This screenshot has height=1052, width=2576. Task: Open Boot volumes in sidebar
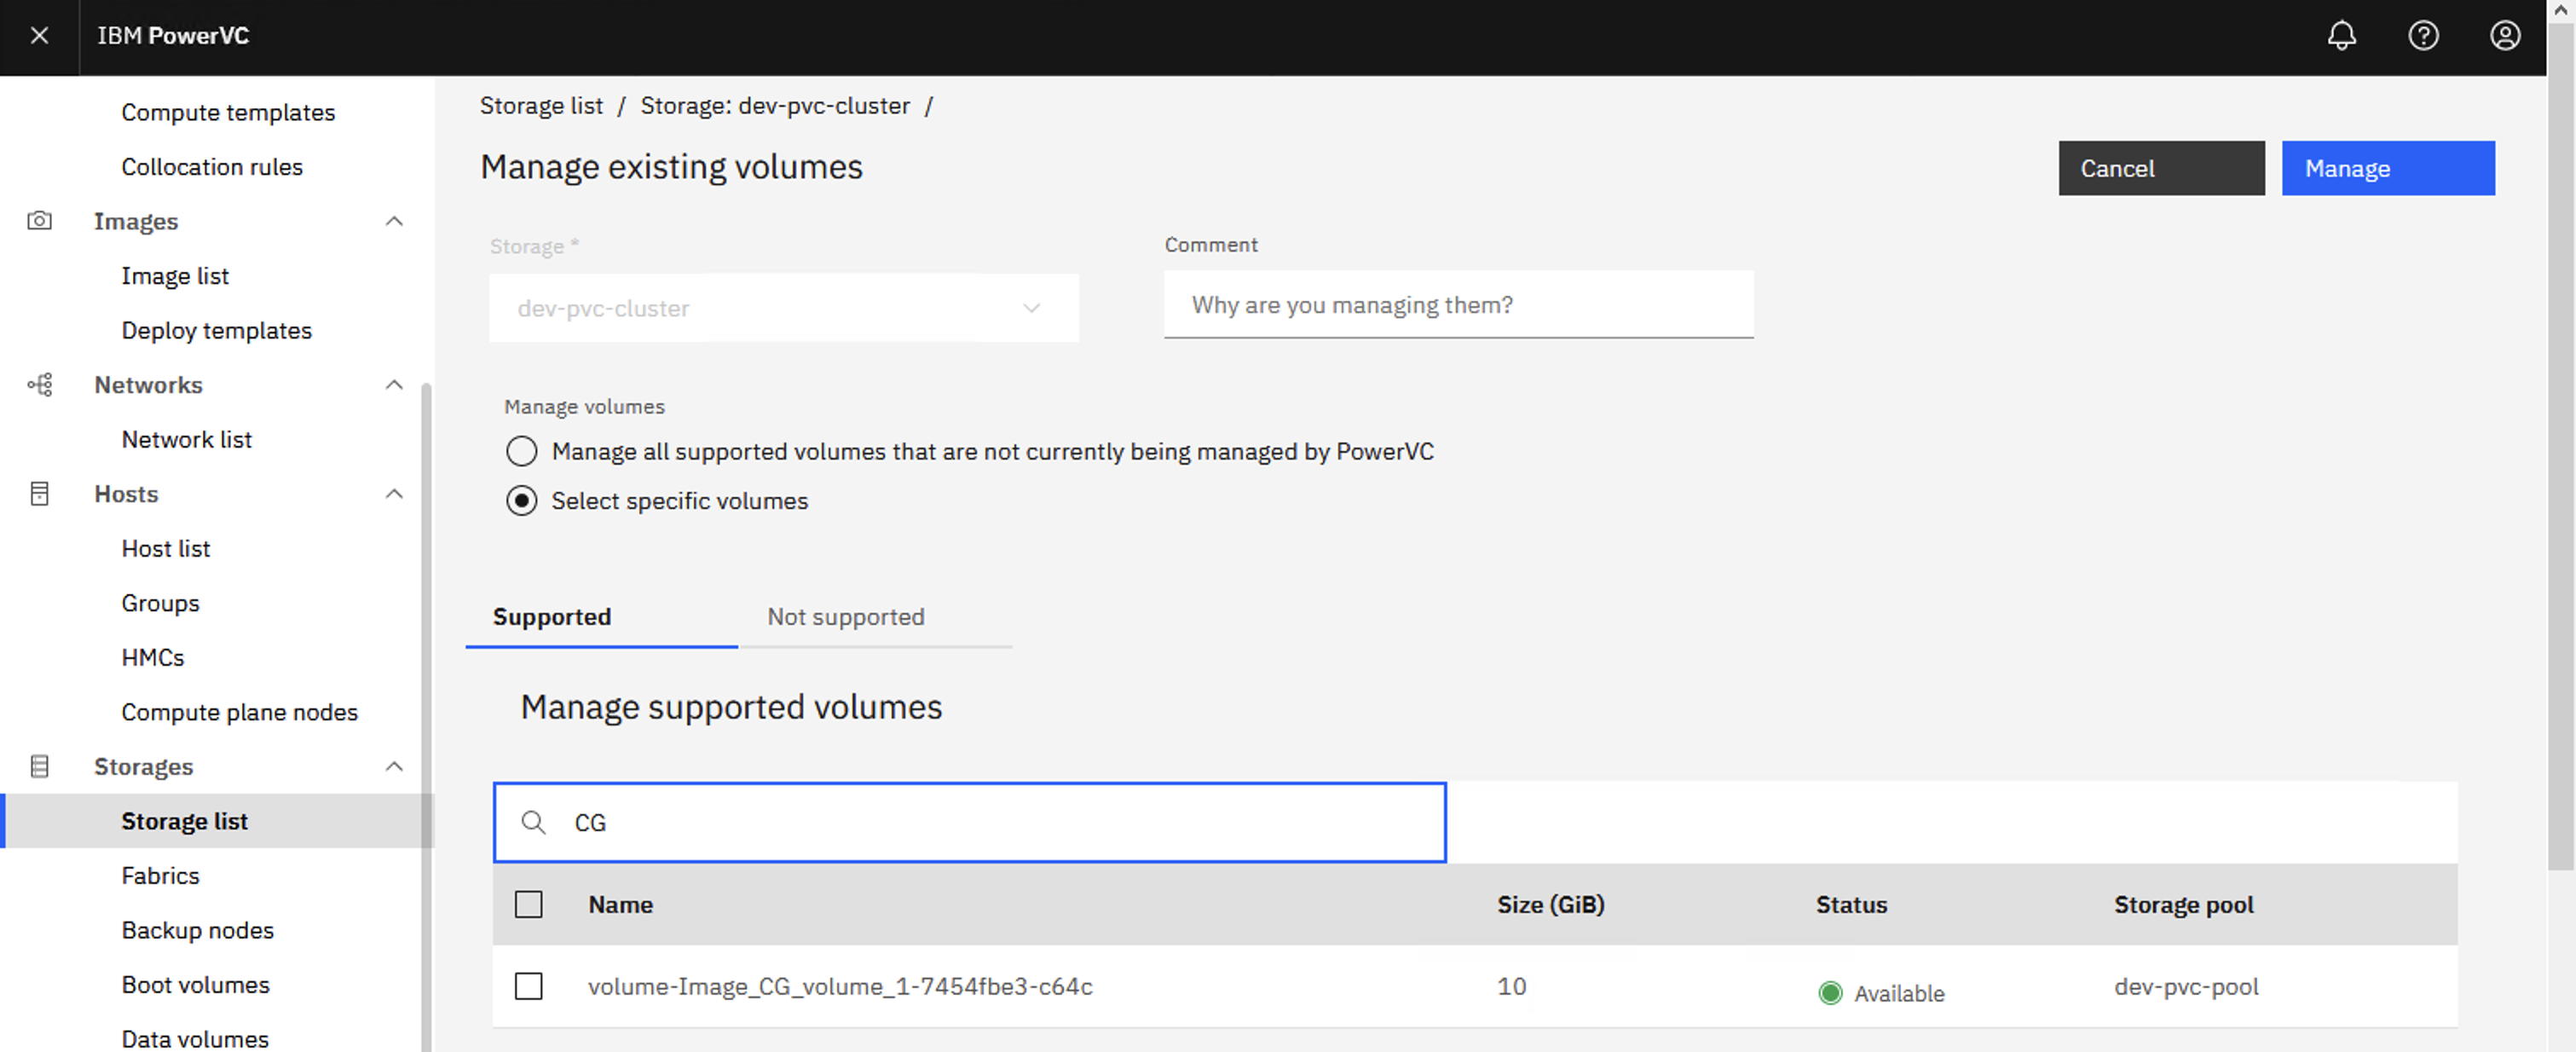[x=195, y=985]
